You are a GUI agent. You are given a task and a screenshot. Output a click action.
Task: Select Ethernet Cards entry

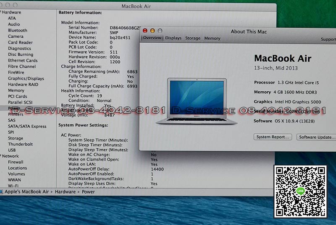pyautogui.click(x=23, y=60)
